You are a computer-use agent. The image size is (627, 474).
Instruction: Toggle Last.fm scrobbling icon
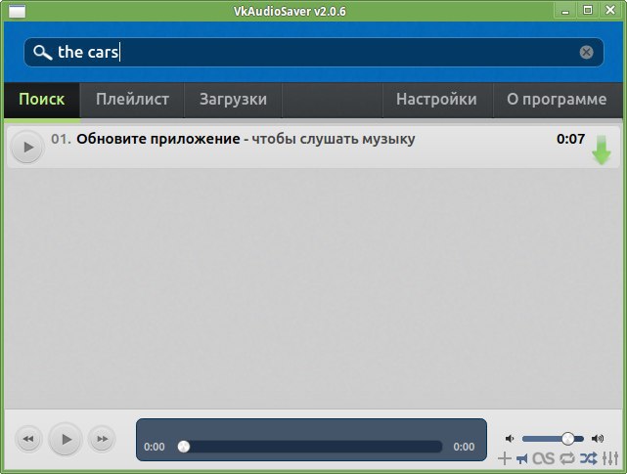544,458
